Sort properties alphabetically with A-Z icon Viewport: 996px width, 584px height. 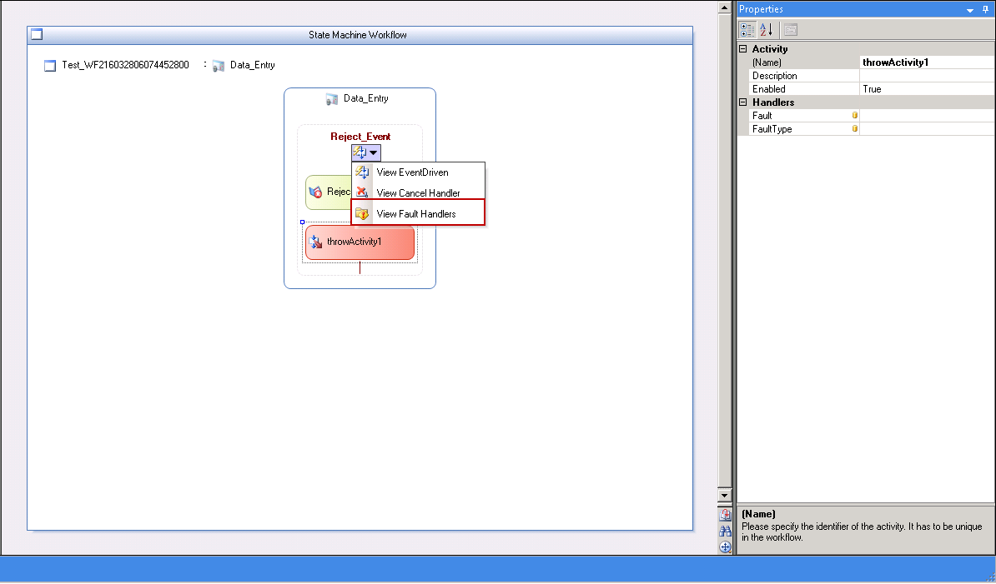[x=766, y=30]
